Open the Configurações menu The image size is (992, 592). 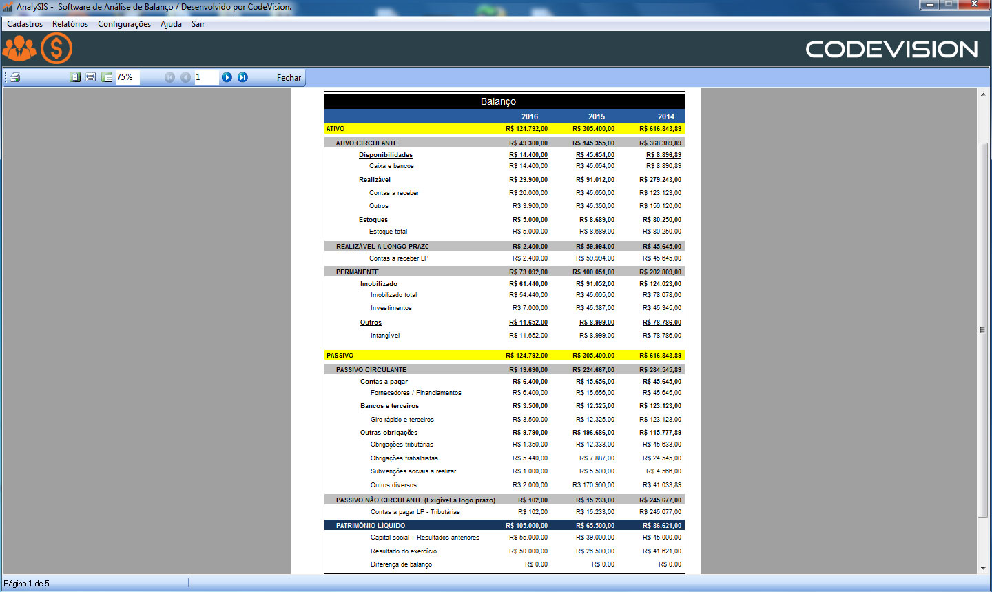pos(124,24)
